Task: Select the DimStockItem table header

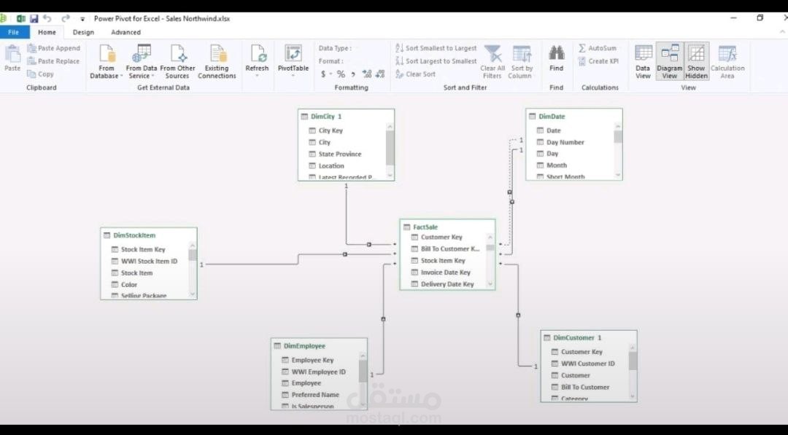Action: (148, 235)
